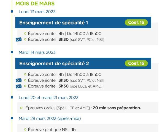Click the timeline dot for Lundi 13 mars
Screen dimensions: 162x132
point(12,11)
